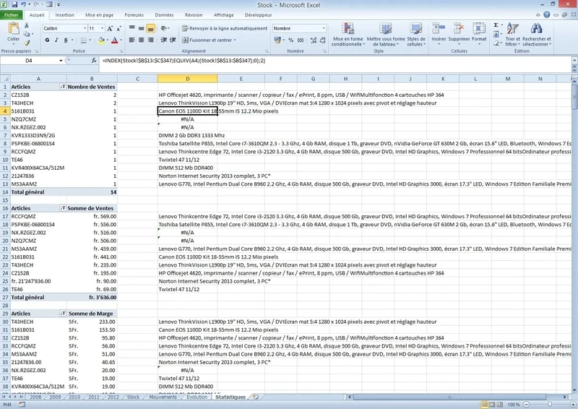
Task: Toggle italic with the I button
Action: pos(56,40)
